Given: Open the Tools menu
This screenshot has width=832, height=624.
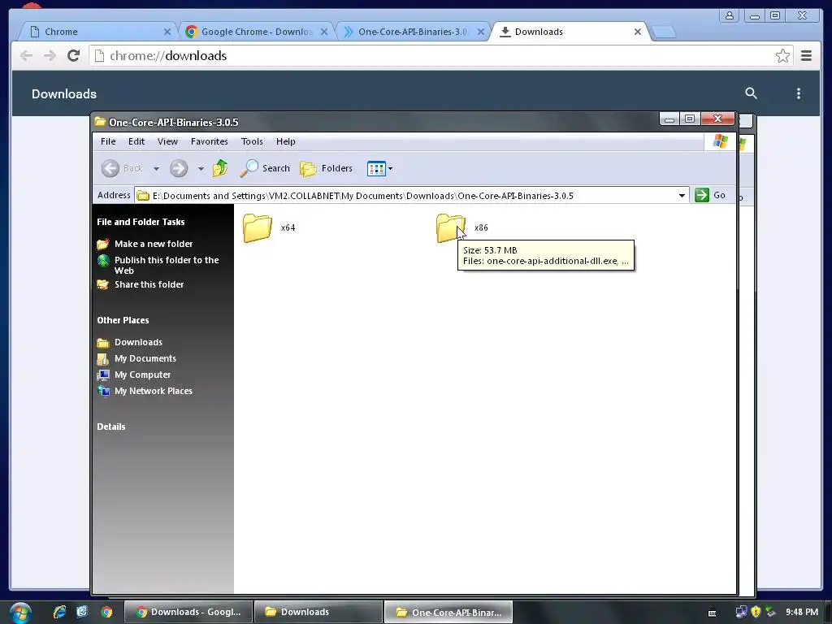Looking at the screenshot, I should tap(252, 141).
